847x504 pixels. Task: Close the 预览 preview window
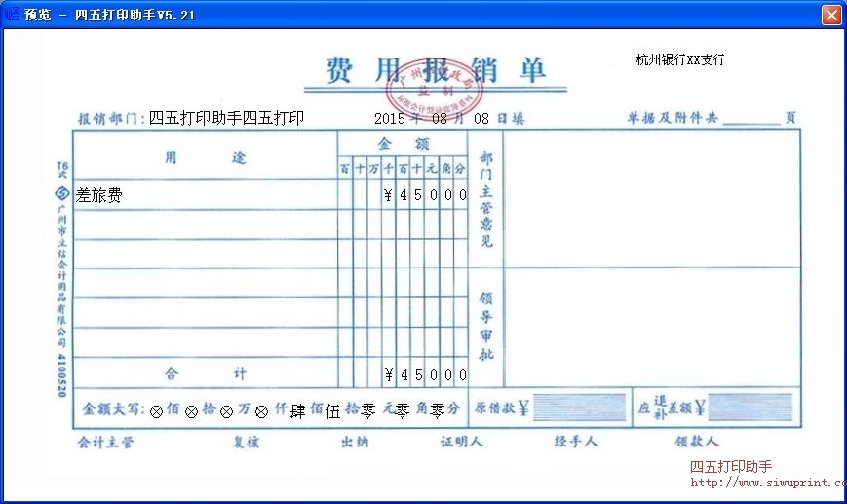[x=831, y=15]
